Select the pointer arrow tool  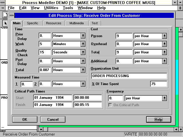pyautogui.click(x=5, y=23)
